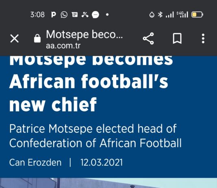
Task: Tap the missed call notification icon
Action: [85, 15]
